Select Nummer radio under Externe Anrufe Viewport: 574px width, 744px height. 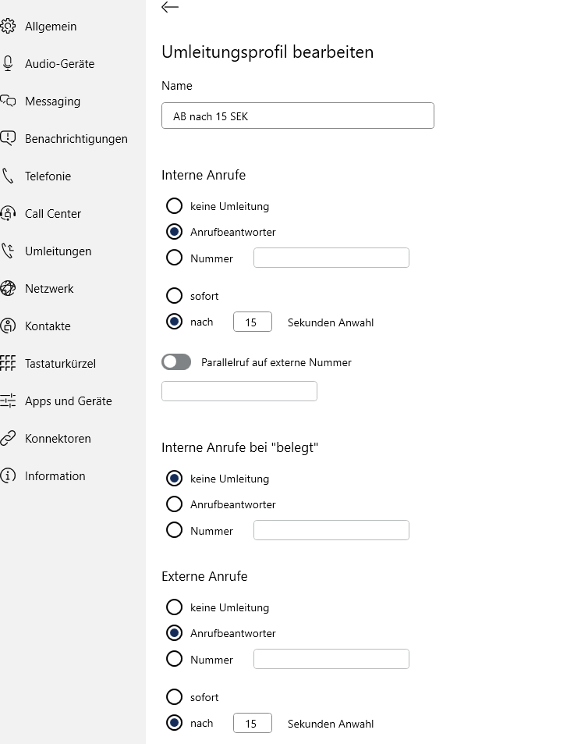174,659
